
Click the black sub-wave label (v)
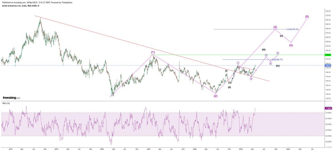(281, 36)
